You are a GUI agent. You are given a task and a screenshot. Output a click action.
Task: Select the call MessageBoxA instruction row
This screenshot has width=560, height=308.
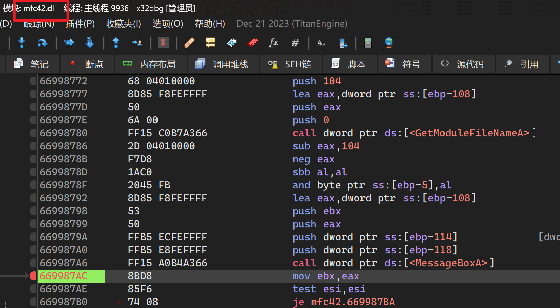coord(393,263)
